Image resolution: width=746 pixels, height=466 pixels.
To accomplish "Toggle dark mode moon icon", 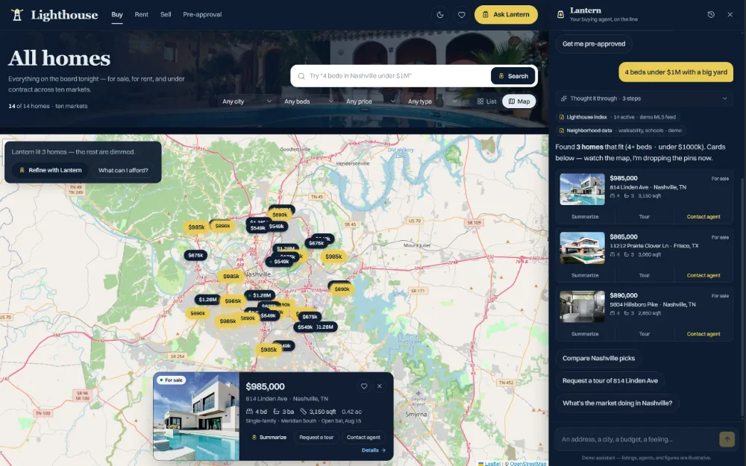I will [440, 15].
